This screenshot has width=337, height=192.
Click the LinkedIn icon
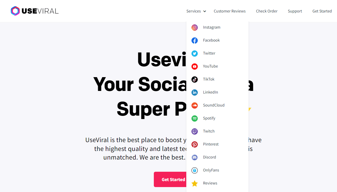click(195, 92)
